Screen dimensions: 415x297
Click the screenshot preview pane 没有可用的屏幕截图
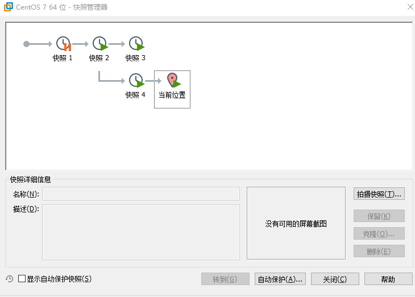pyautogui.click(x=296, y=223)
